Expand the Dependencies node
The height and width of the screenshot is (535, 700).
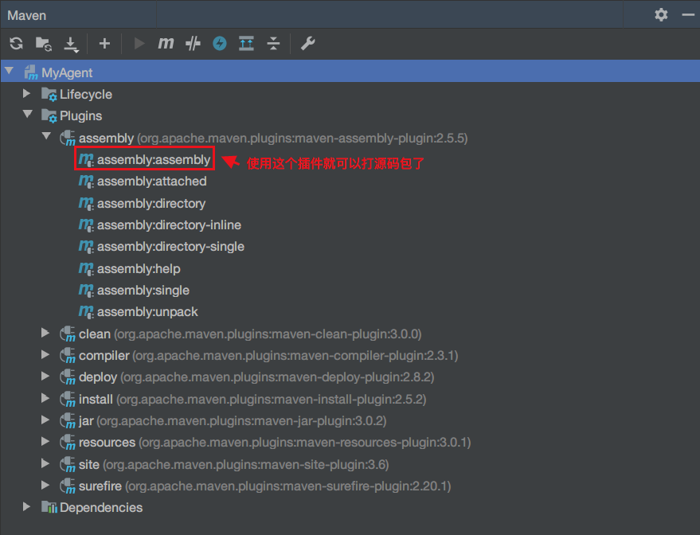[x=26, y=507]
